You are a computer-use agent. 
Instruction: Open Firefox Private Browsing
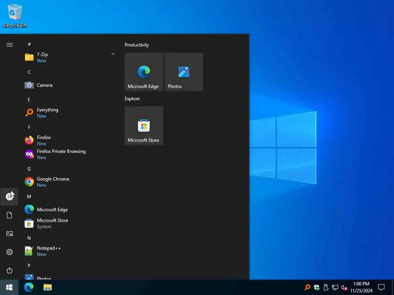click(70, 154)
